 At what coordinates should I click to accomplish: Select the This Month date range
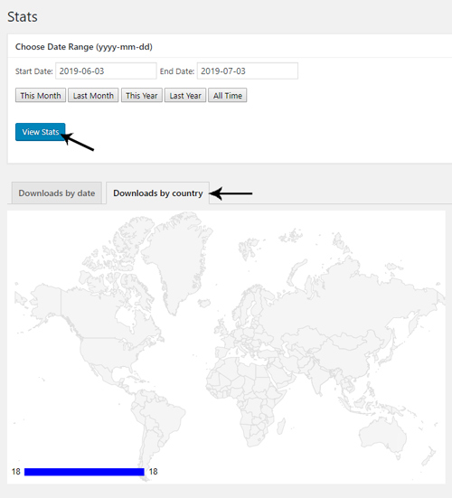click(x=41, y=95)
